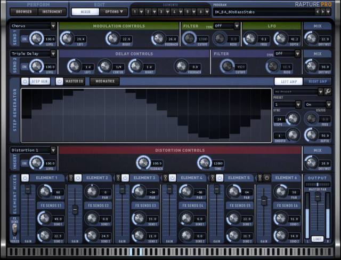Click the previous program arrow
The width and height of the screenshot is (341, 260).
[318, 12]
